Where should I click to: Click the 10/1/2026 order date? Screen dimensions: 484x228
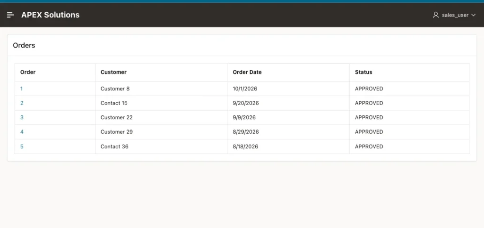tap(245, 89)
